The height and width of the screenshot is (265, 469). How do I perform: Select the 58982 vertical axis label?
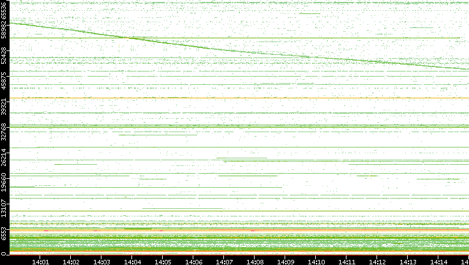click(3, 29)
